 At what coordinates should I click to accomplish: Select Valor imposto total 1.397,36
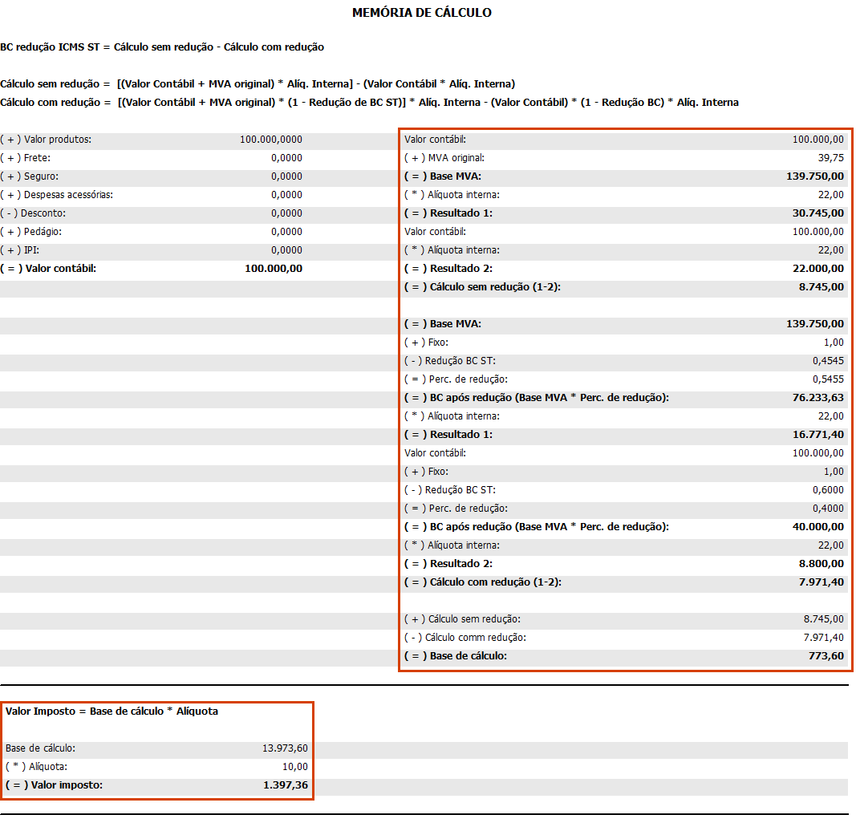(x=286, y=785)
